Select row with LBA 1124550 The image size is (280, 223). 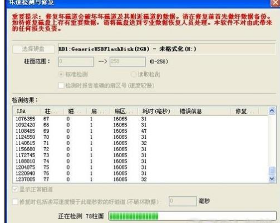coord(140,137)
